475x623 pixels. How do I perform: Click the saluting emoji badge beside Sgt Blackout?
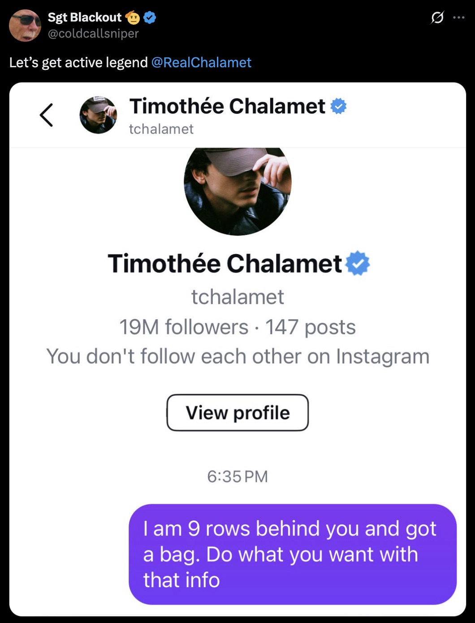click(133, 18)
